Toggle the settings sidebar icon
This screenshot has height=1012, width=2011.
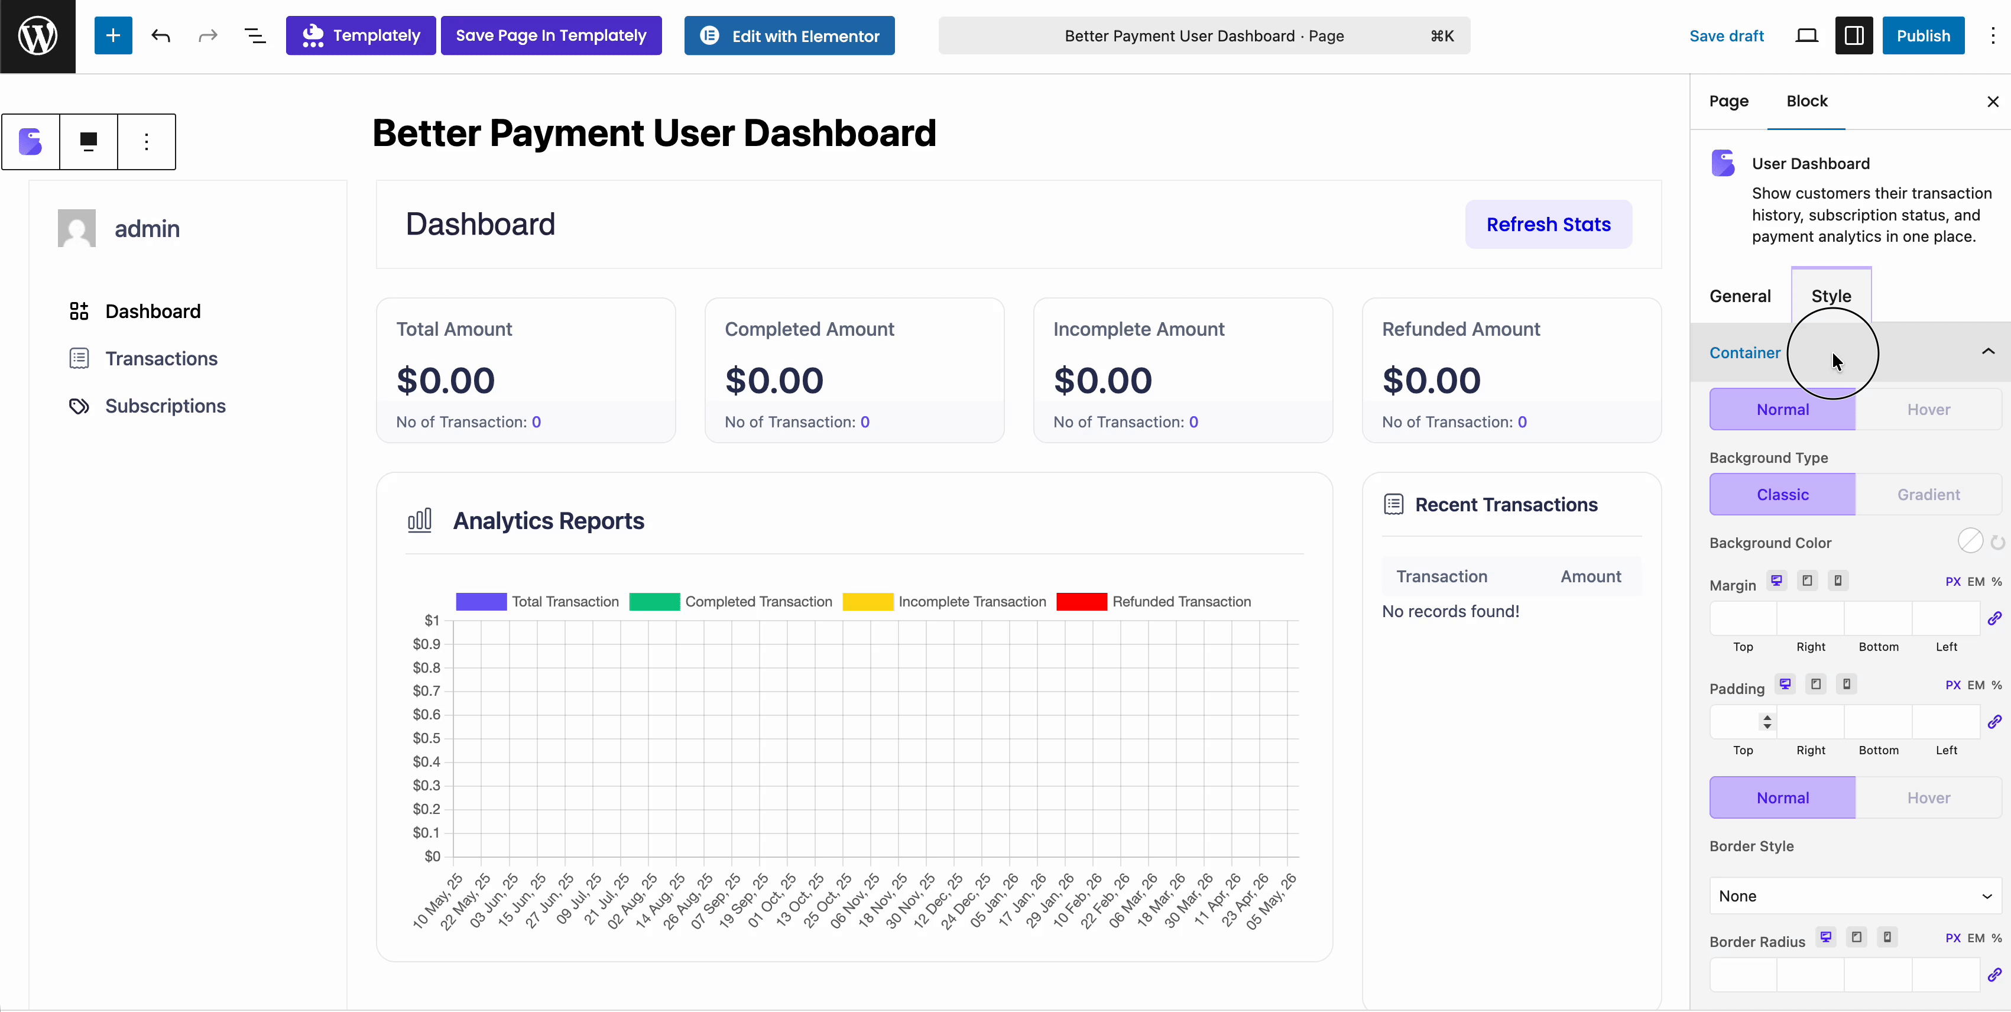[1854, 36]
